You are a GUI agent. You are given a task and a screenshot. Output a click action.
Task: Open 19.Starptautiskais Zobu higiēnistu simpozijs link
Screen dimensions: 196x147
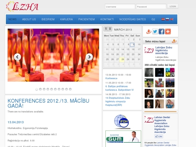(118, 101)
